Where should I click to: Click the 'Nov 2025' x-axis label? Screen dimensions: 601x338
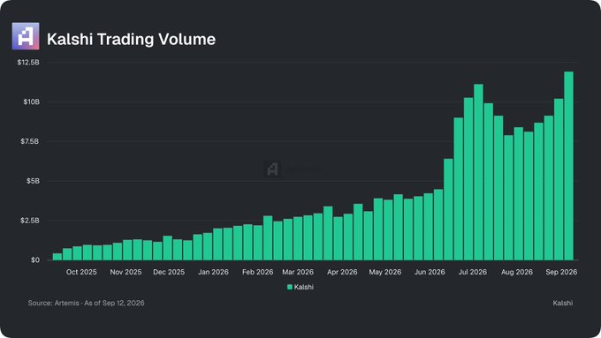tap(126, 272)
